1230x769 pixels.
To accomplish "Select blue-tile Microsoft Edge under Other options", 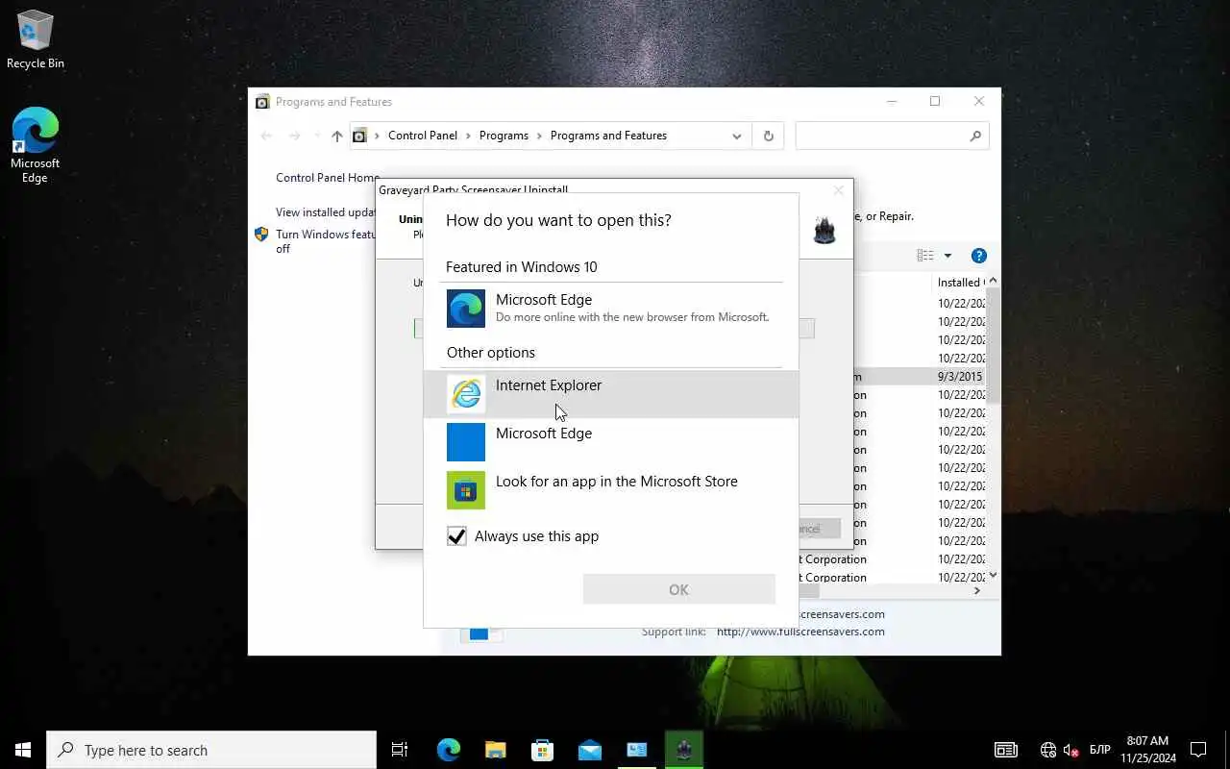I will [x=611, y=442].
